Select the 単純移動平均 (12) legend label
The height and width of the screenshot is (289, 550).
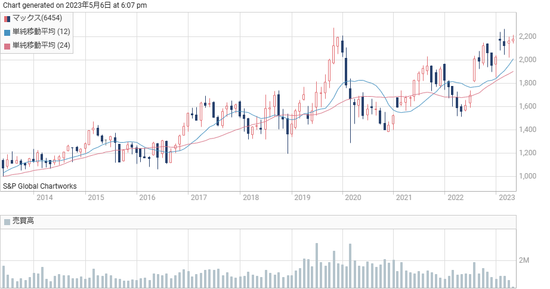coord(41,32)
